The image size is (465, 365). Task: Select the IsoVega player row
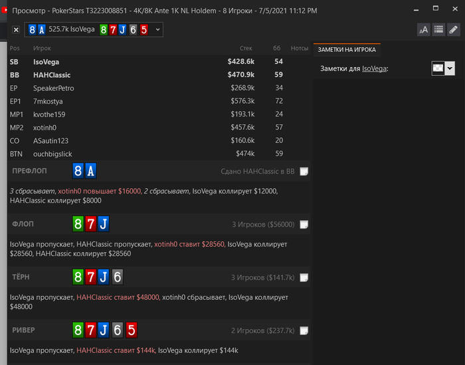pyautogui.click(x=159, y=62)
